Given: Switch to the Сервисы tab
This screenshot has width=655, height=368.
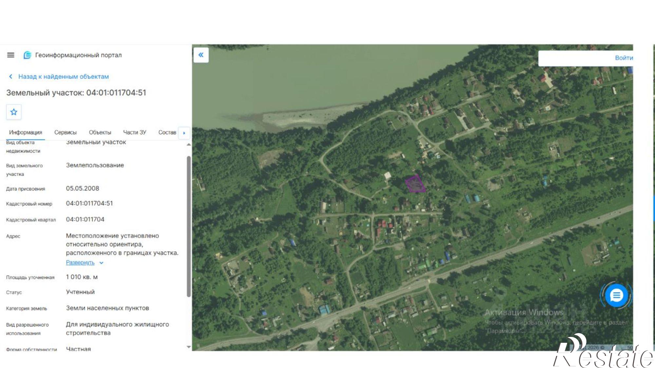Looking at the screenshot, I should (x=65, y=132).
